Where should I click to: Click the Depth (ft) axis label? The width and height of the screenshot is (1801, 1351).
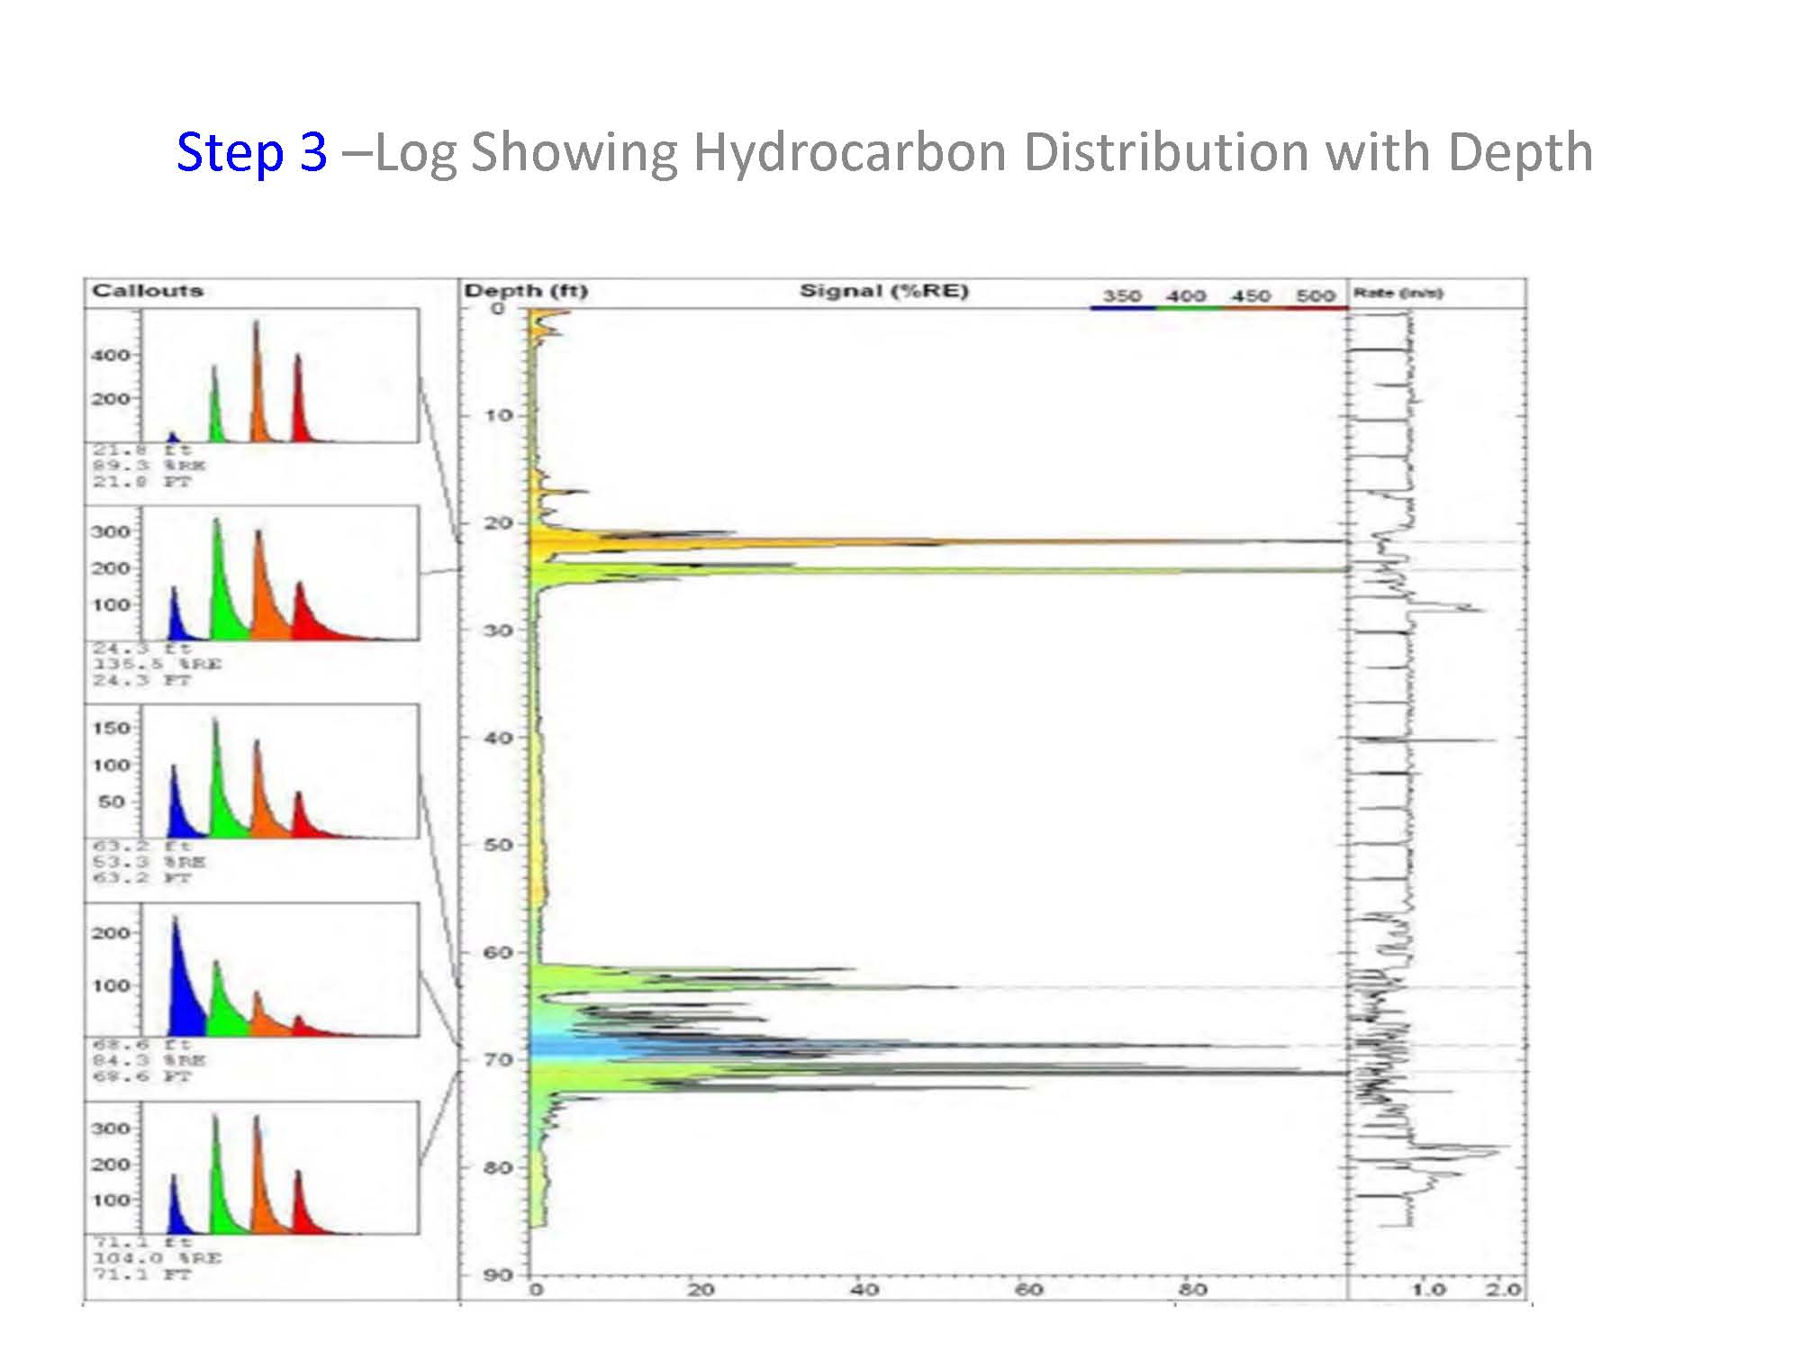click(x=525, y=291)
